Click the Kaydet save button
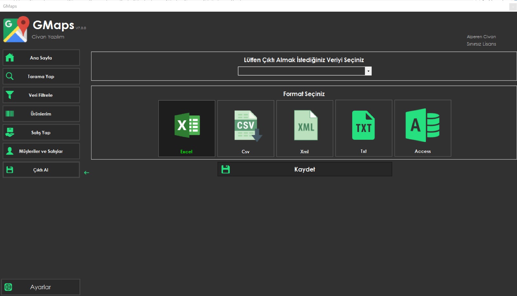 click(305, 169)
